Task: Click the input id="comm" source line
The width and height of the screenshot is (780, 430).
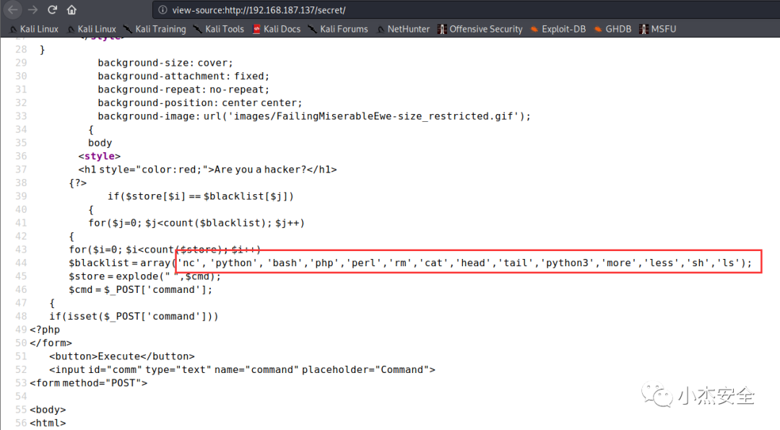Action: click(242, 370)
